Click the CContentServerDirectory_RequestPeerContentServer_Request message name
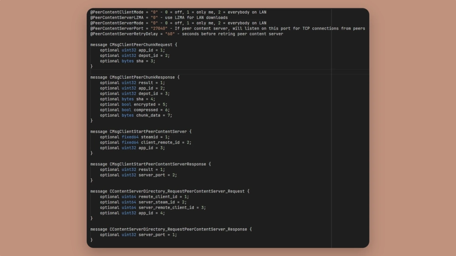This screenshot has width=456, height=256. tap(177, 191)
